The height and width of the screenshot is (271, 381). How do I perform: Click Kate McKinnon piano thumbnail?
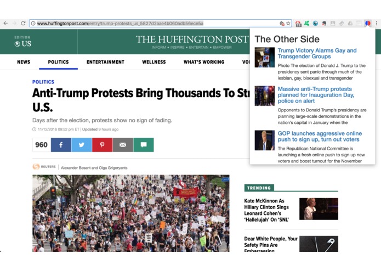pyautogui.click(x=319, y=209)
